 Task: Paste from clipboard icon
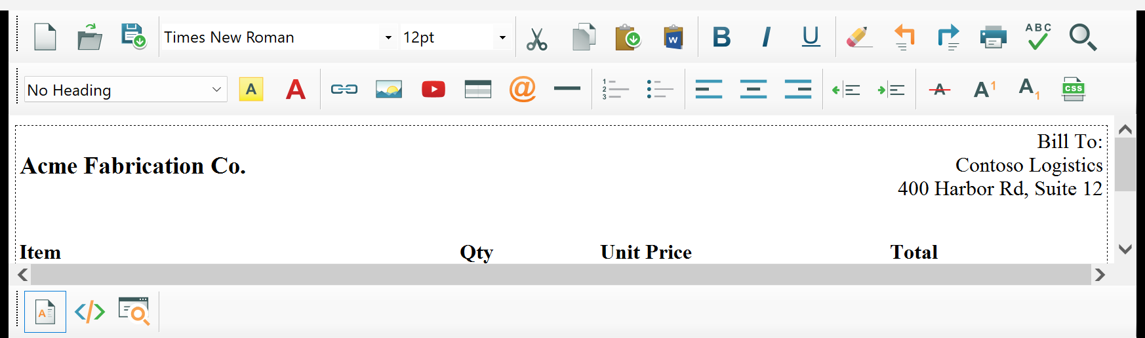click(x=628, y=37)
